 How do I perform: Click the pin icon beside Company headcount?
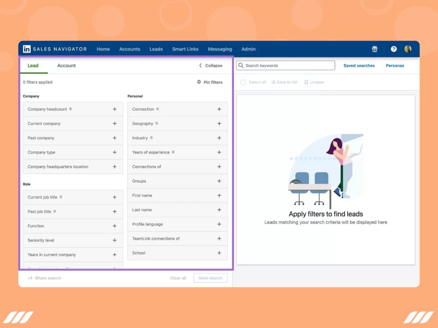tap(71, 109)
